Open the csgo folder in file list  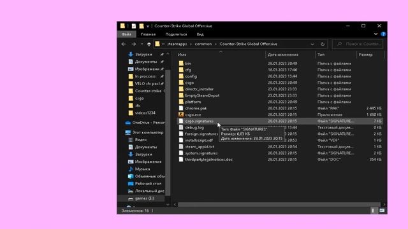[x=189, y=83]
